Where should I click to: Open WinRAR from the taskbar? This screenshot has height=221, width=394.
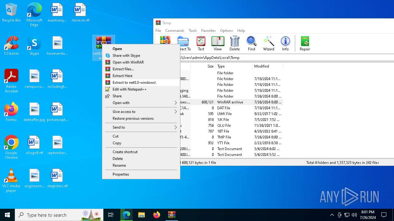pos(171,215)
